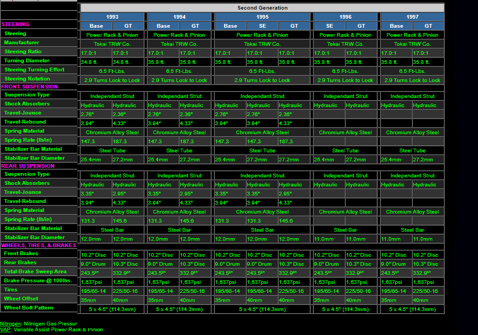Click 6.5 Ft-Lbs. under 1994

[179, 71]
